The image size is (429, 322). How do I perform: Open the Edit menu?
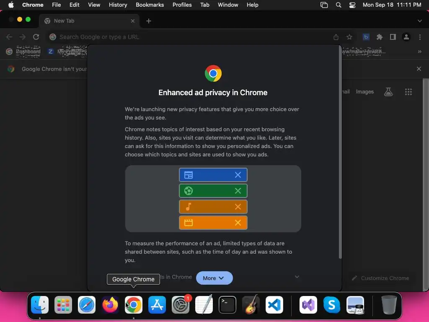tap(75, 5)
